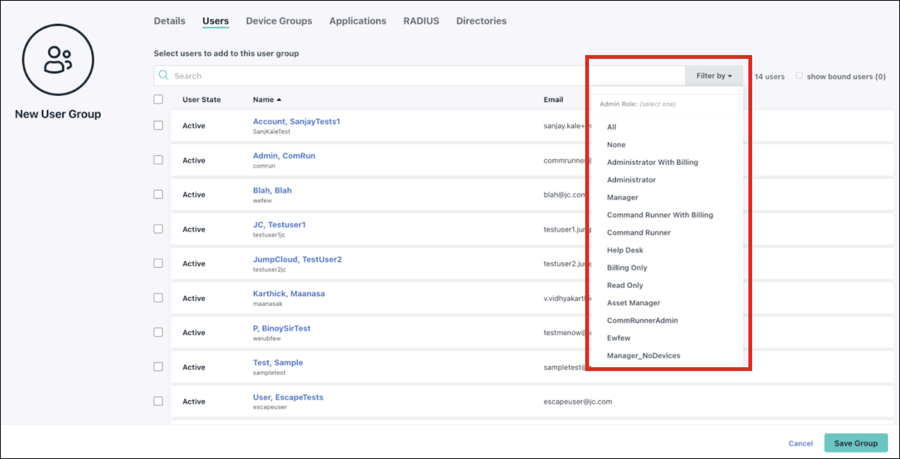
Task: Click the Cancel link
Action: tap(800, 443)
